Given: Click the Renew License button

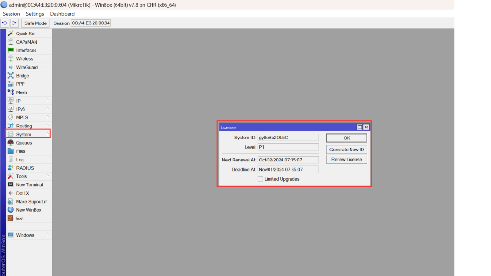Looking at the screenshot, I should pos(346,159).
